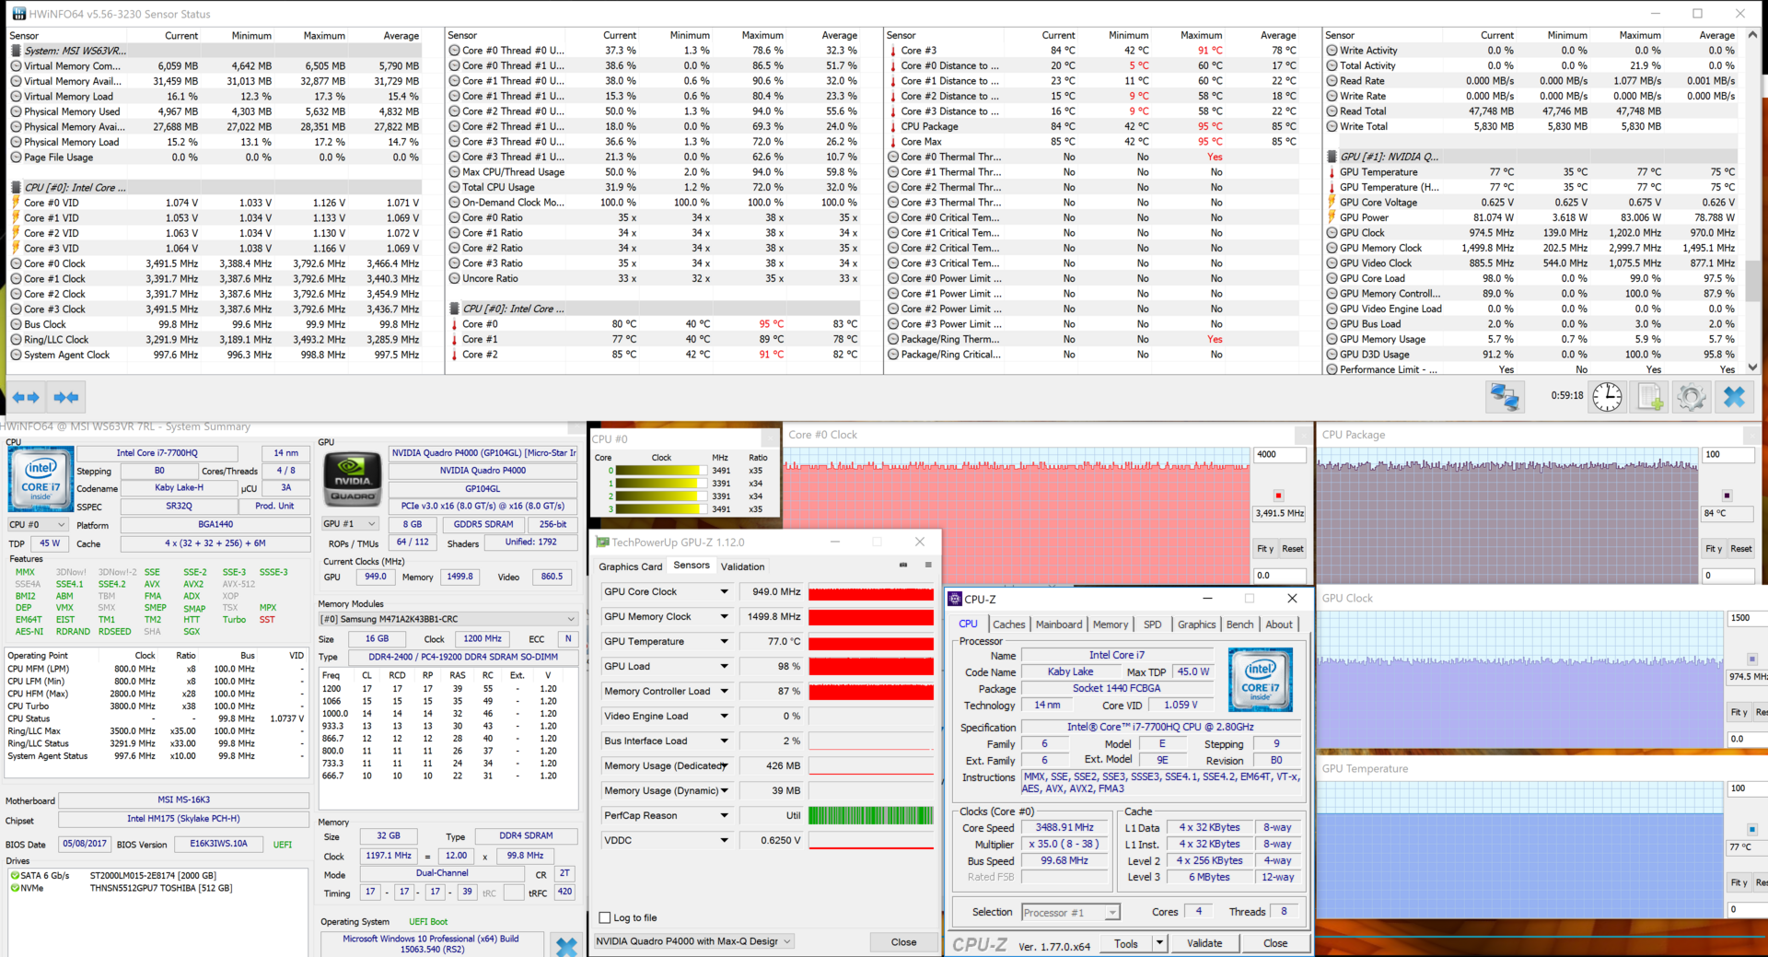This screenshot has height=957, width=1768.
Task: Click the GPU-Z title bar app icon
Action: [x=603, y=542]
